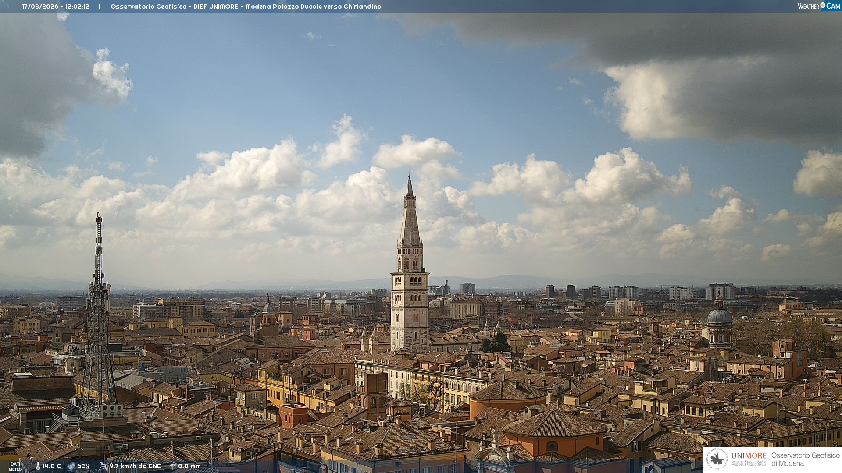Click the humidity water drops icon
Image resolution: width=842 pixels, height=473 pixels.
click(71, 466)
